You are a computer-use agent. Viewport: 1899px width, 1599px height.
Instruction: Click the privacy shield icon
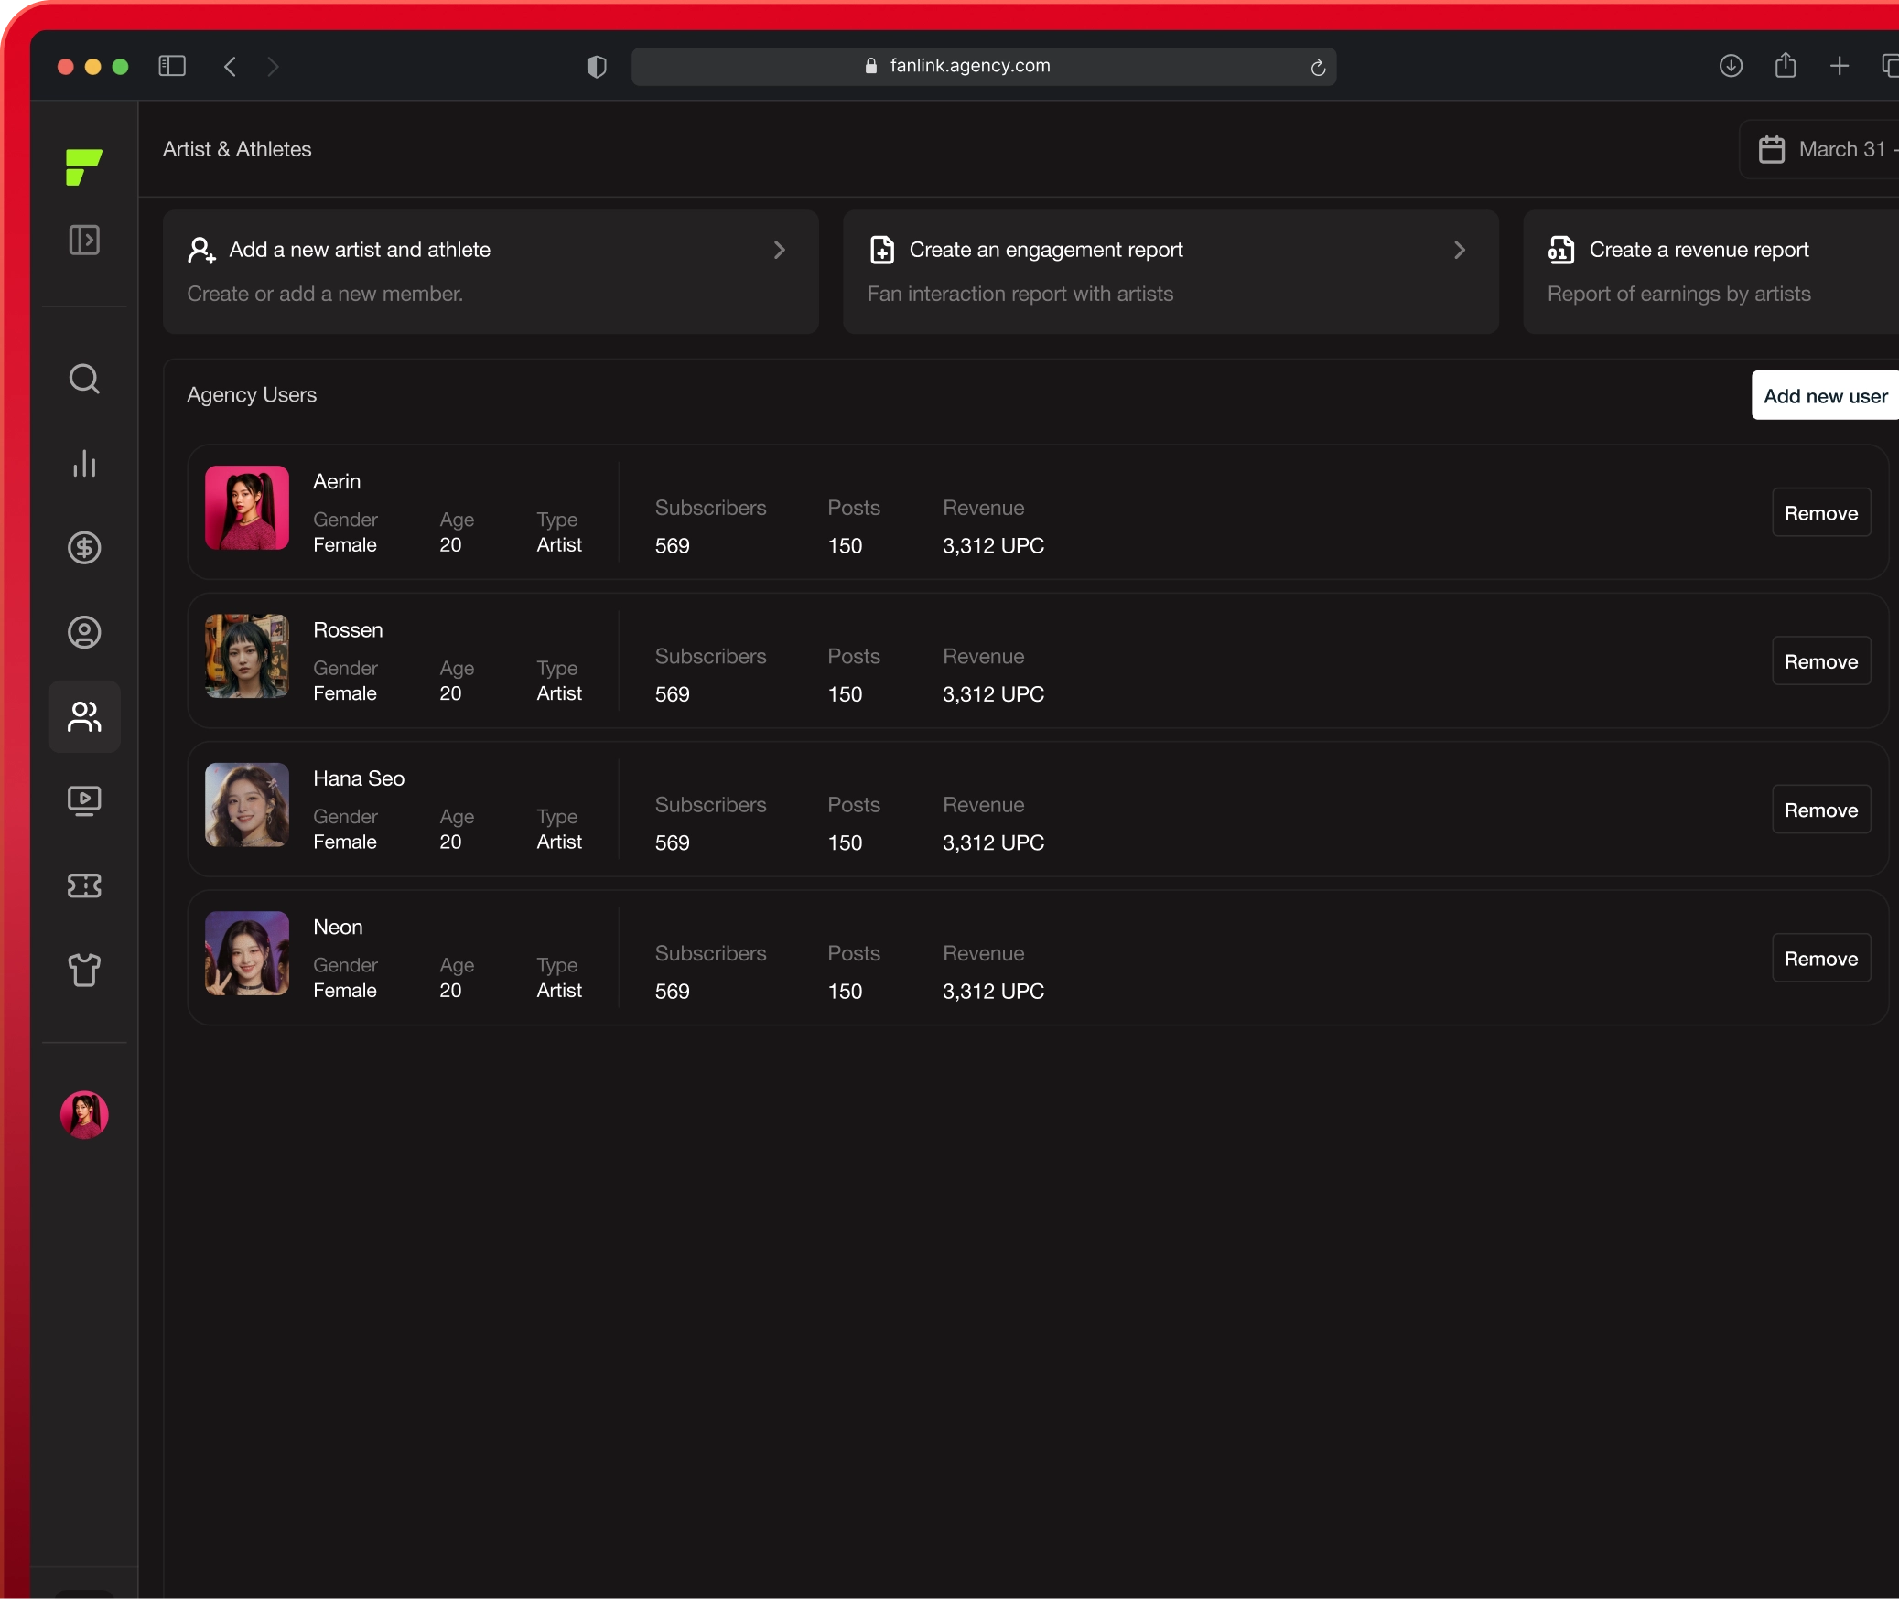click(597, 66)
